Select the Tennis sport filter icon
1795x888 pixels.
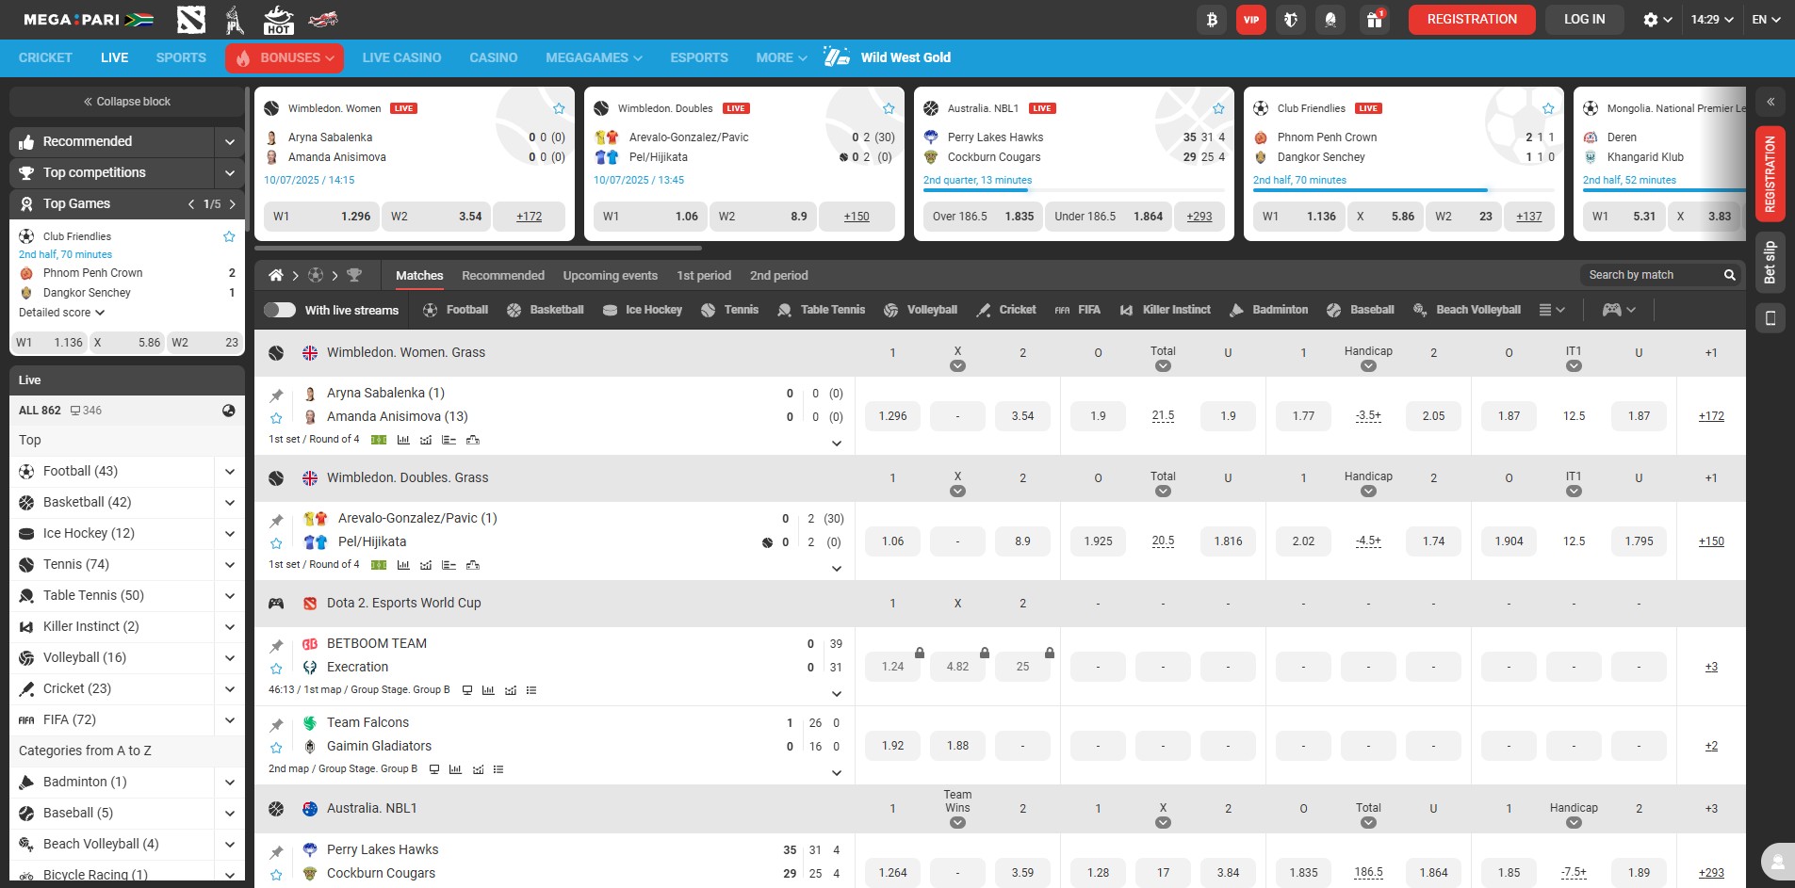(707, 310)
